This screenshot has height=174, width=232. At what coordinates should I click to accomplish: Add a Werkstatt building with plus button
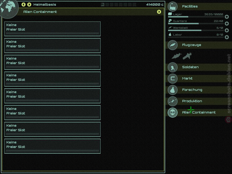point(227,30)
